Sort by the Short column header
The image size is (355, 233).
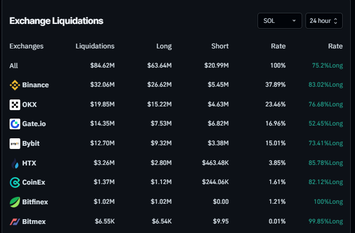pos(220,46)
